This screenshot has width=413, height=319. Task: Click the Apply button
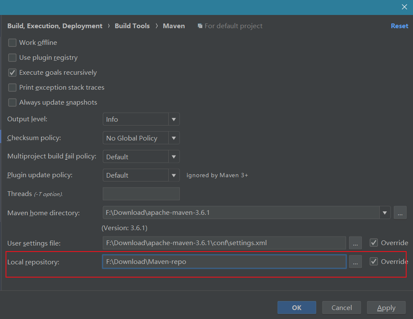click(x=386, y=307)
